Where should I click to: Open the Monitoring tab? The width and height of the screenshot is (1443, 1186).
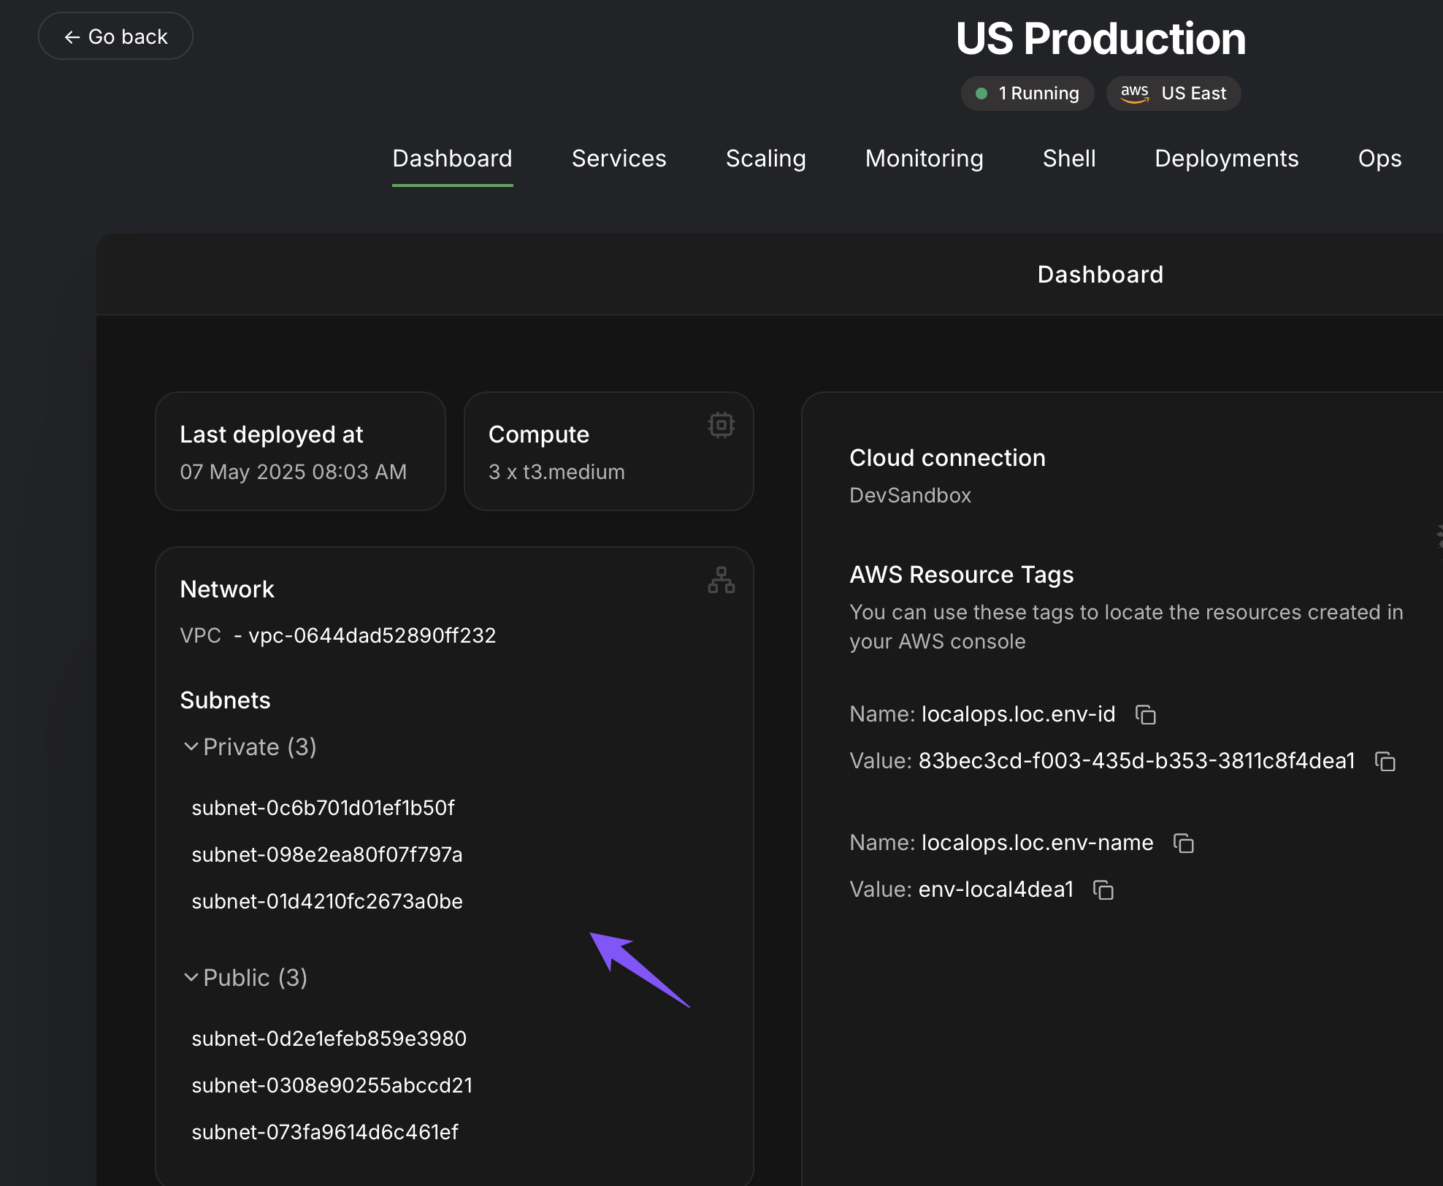[924, 158]
